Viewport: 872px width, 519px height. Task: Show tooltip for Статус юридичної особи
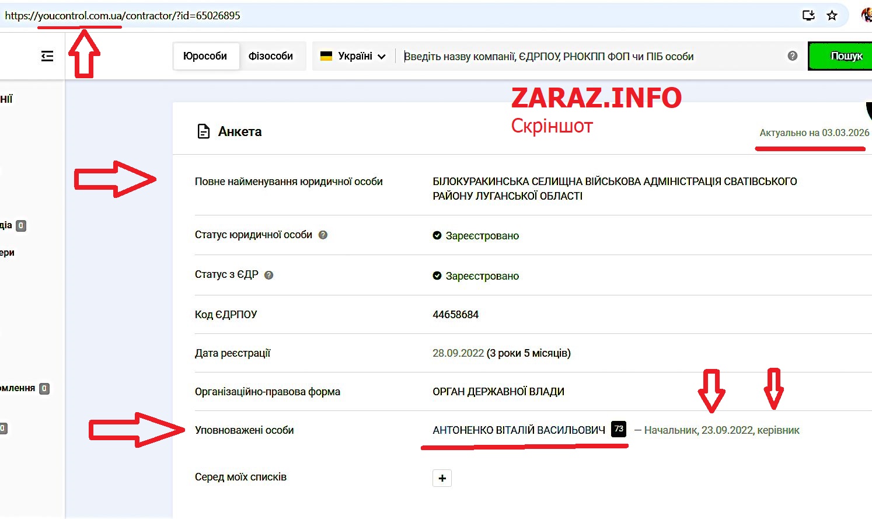tap(323, 235)
